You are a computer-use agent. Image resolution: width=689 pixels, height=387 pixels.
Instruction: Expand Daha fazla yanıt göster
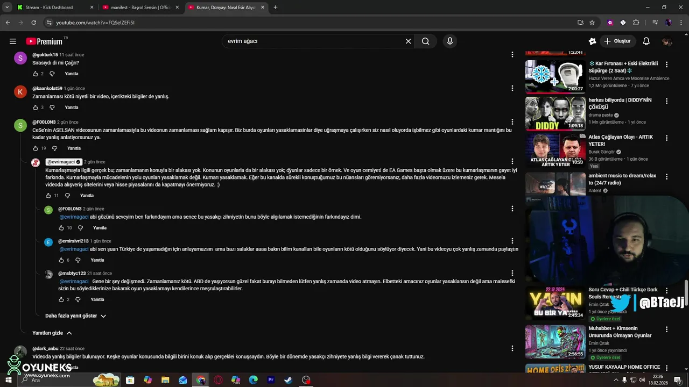76,316
